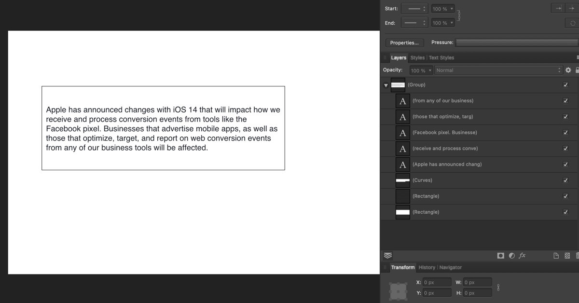Click the Curves layer thumbnail

click(x=403, y=180)
